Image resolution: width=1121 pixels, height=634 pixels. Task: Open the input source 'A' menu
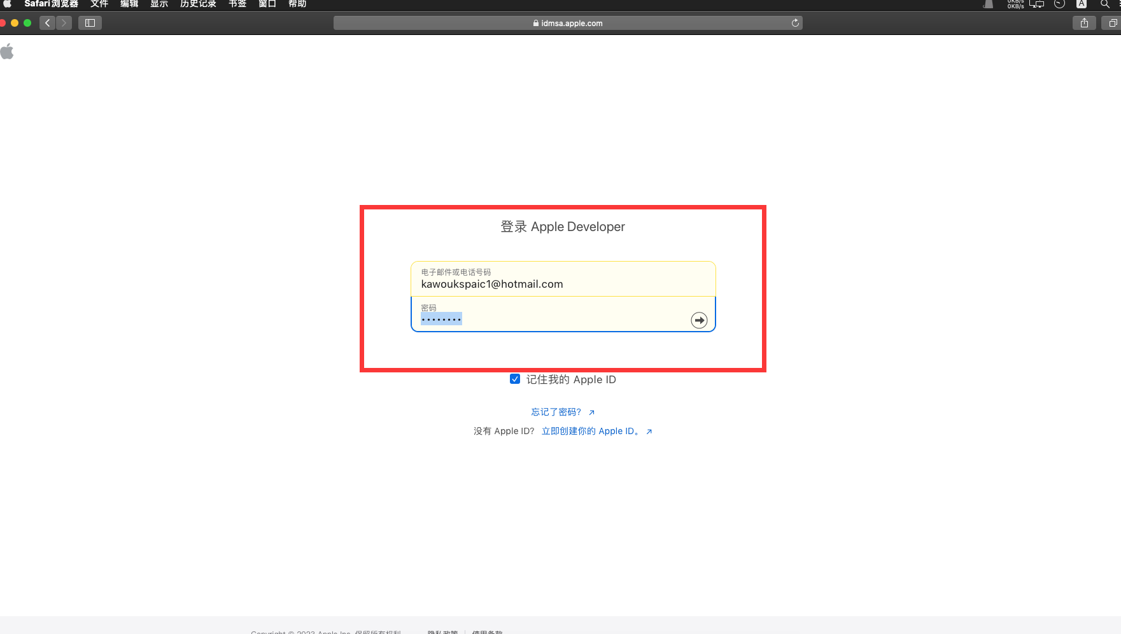click(x=1081, y=4)
